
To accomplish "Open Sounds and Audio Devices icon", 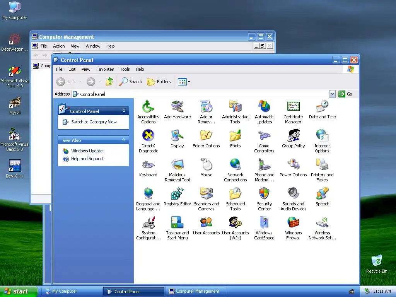I will click(x=293, y=199).
